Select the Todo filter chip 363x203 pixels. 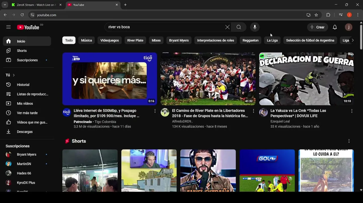click(69, 40)
